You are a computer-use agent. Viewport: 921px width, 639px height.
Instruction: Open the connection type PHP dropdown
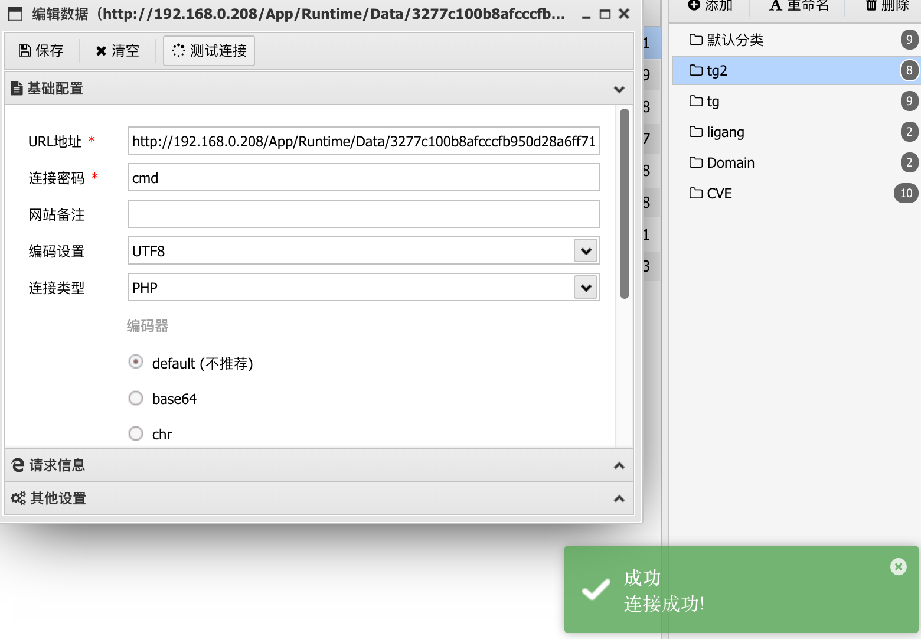click(586, 288)
